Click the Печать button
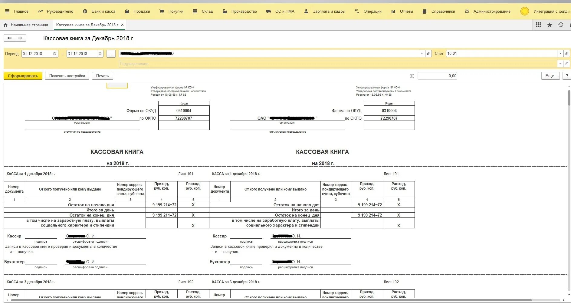This screenshot has height=305, width=571. click(103, 76)
